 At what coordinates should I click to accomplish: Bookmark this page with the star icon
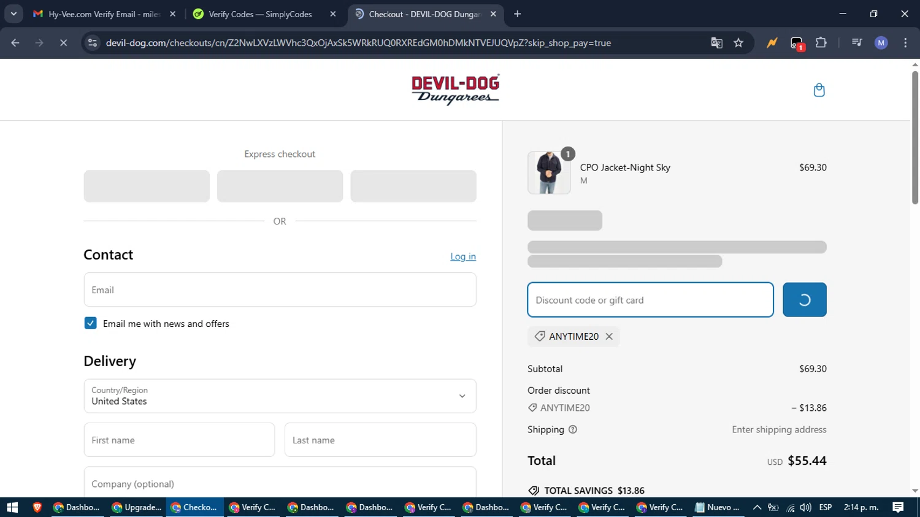pos(738,43)
